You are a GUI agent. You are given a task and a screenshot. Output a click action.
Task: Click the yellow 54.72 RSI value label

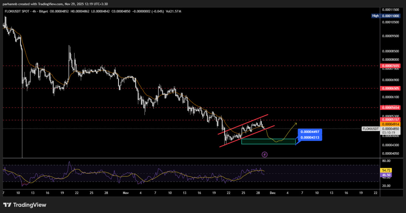click(387, 170)
